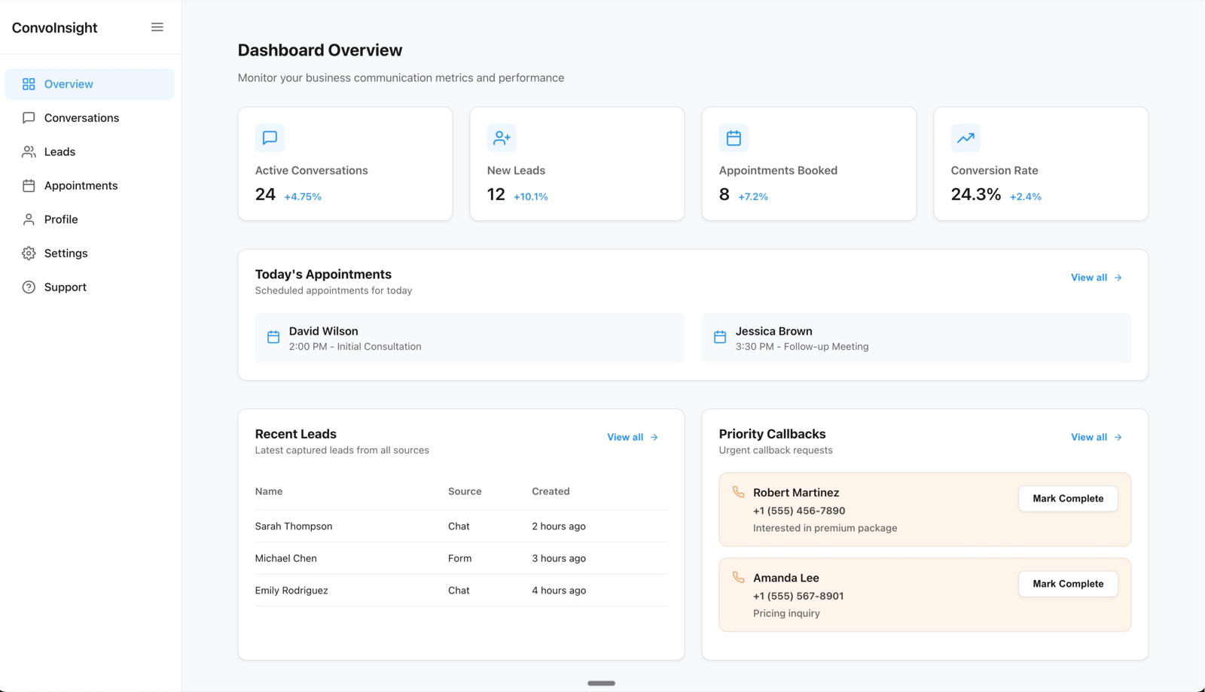Click the Created column header

click(x=551, y=491)
